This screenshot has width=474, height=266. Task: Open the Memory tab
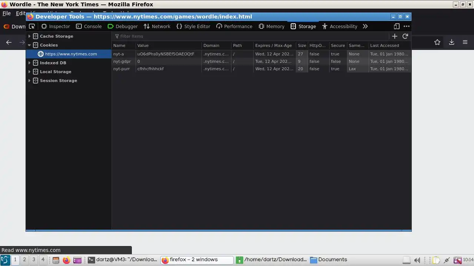[x=271, y=26]
